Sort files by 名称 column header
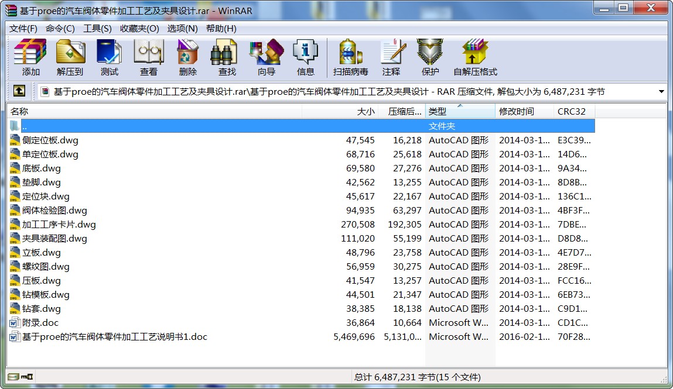The height and width of the screenshot is (389, 673). click(x=155, y=111)
